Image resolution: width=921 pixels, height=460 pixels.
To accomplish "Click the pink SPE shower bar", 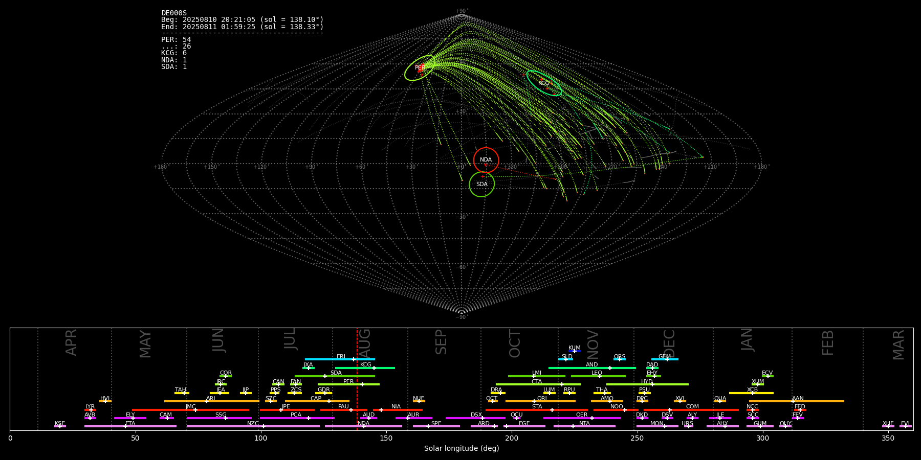I will 436,426.
